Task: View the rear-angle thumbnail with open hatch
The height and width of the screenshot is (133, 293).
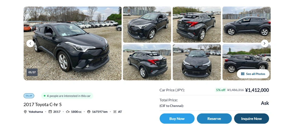Action: pyautogui.click(x=196, y=25)
